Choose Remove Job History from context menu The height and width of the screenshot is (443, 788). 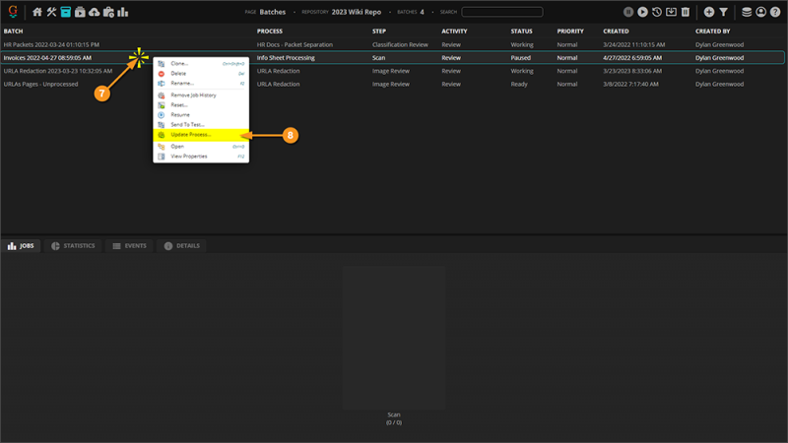201,95
